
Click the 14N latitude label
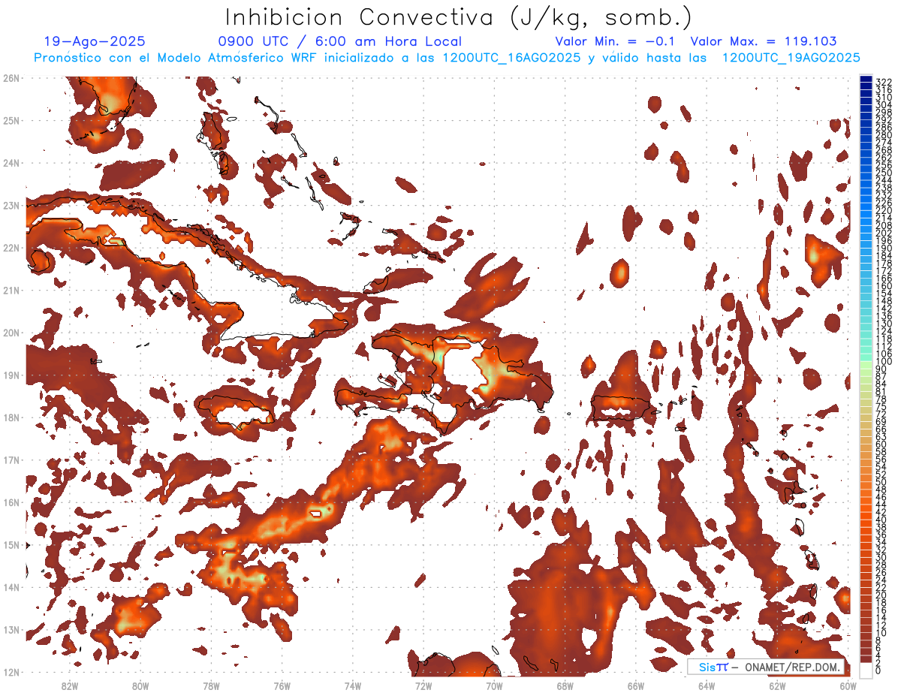(x=11, y=587)
